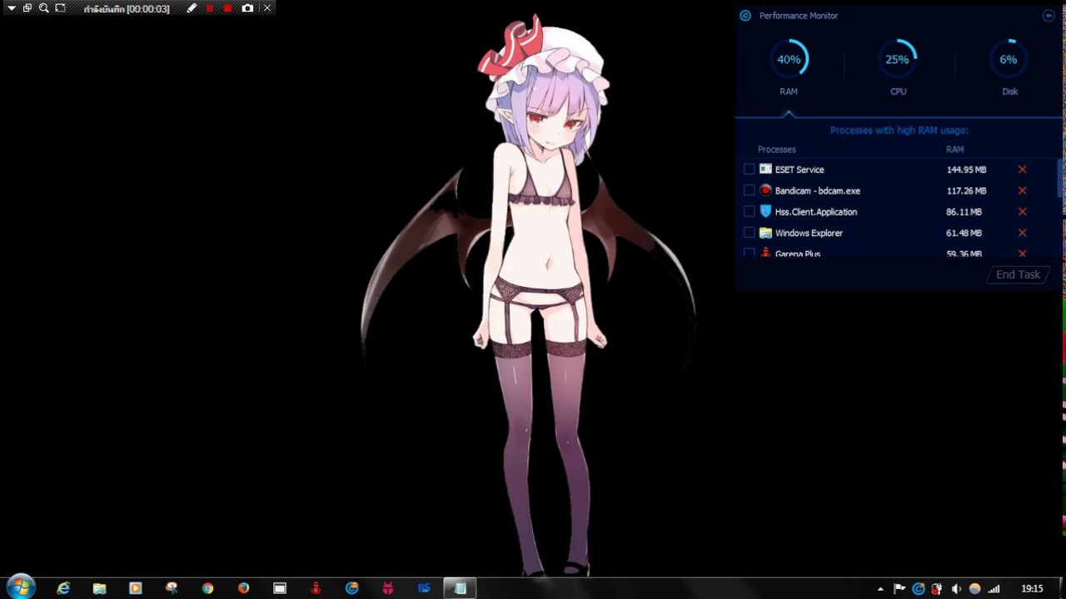Check the ESET Service checkbox

tap(750, 170)
